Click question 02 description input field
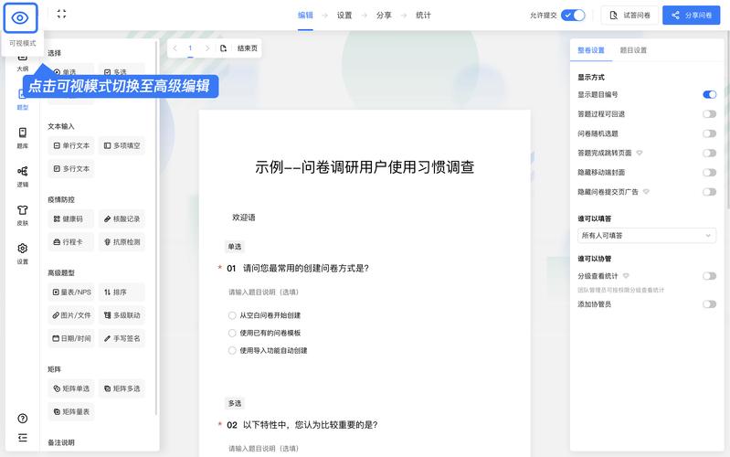The width and height of the screenshot is (730, 457). click(263, 448)
